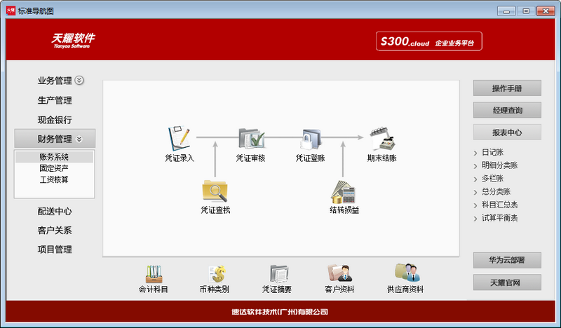This screenshot has width=561, height=328.
Task: Collapse the 财务管理 section
Action: (x=79, y=139)
